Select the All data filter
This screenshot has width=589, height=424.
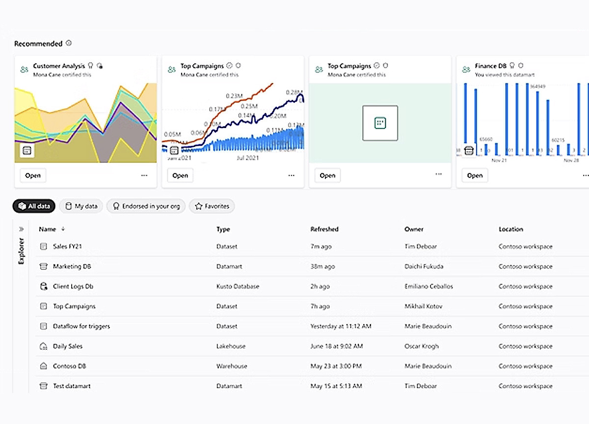(x=34, y=206)
